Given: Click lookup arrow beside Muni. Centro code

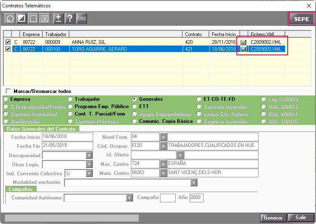Looking at the screenshot, I should 163,173.
